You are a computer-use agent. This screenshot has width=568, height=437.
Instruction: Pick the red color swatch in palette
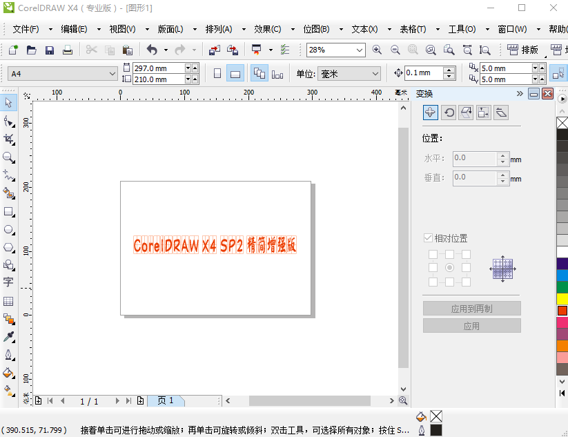tap(562, 311)
